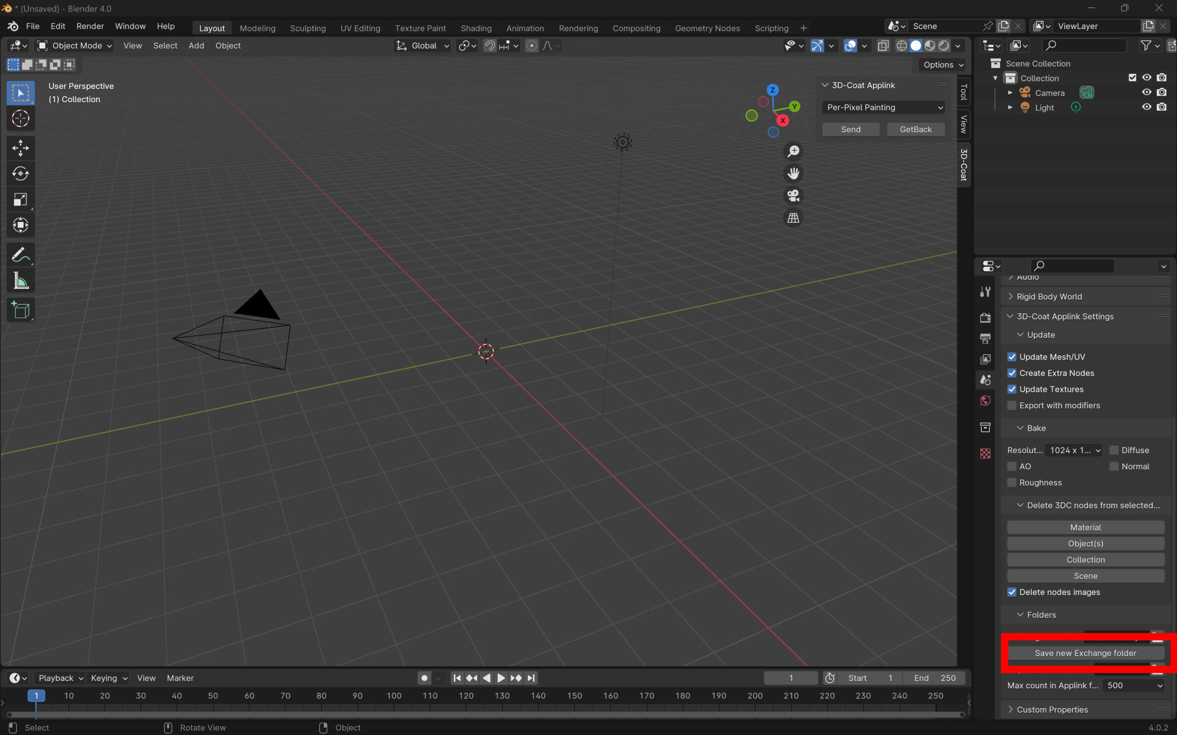Open the Object Mode dropdown
Screen dimensions: 1177x735
tap(75, 45)
